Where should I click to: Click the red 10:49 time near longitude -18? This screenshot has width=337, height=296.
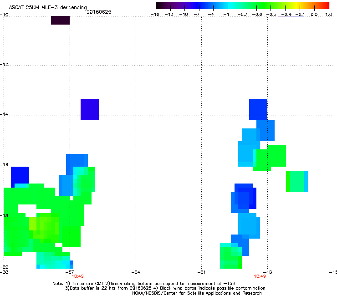pyautogui.click(x=260, y=276)
